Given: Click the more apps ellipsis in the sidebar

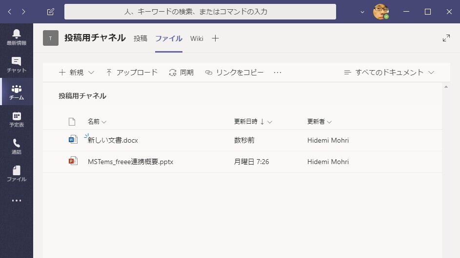Looking at the screenshot, I should [17, 201].
